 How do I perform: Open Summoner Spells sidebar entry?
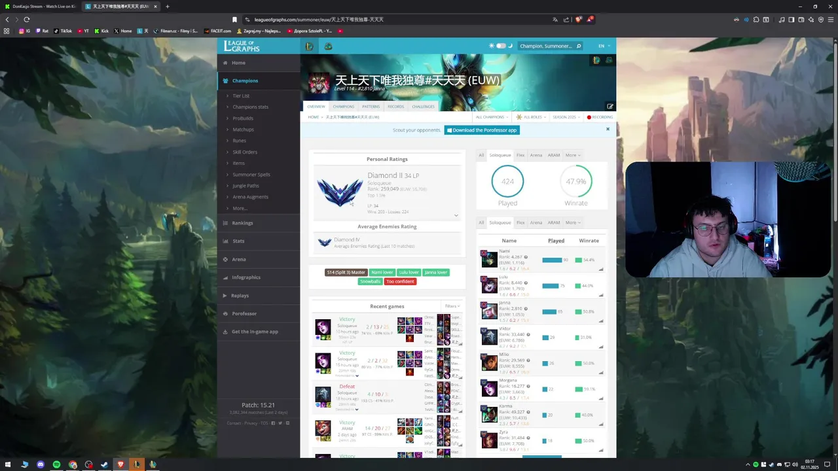(251, 175)
